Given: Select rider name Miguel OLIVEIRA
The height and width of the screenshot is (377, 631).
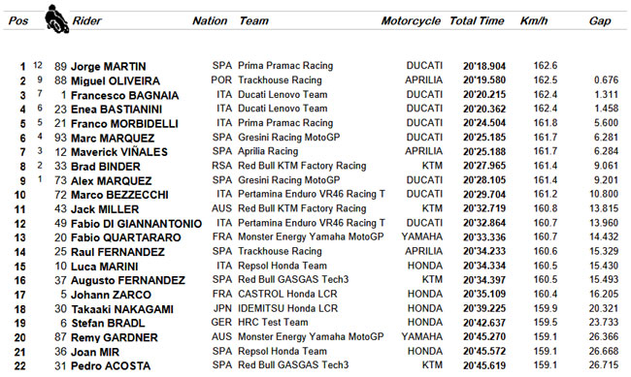Looking at the screenshot, I should (x=116, y=80).
